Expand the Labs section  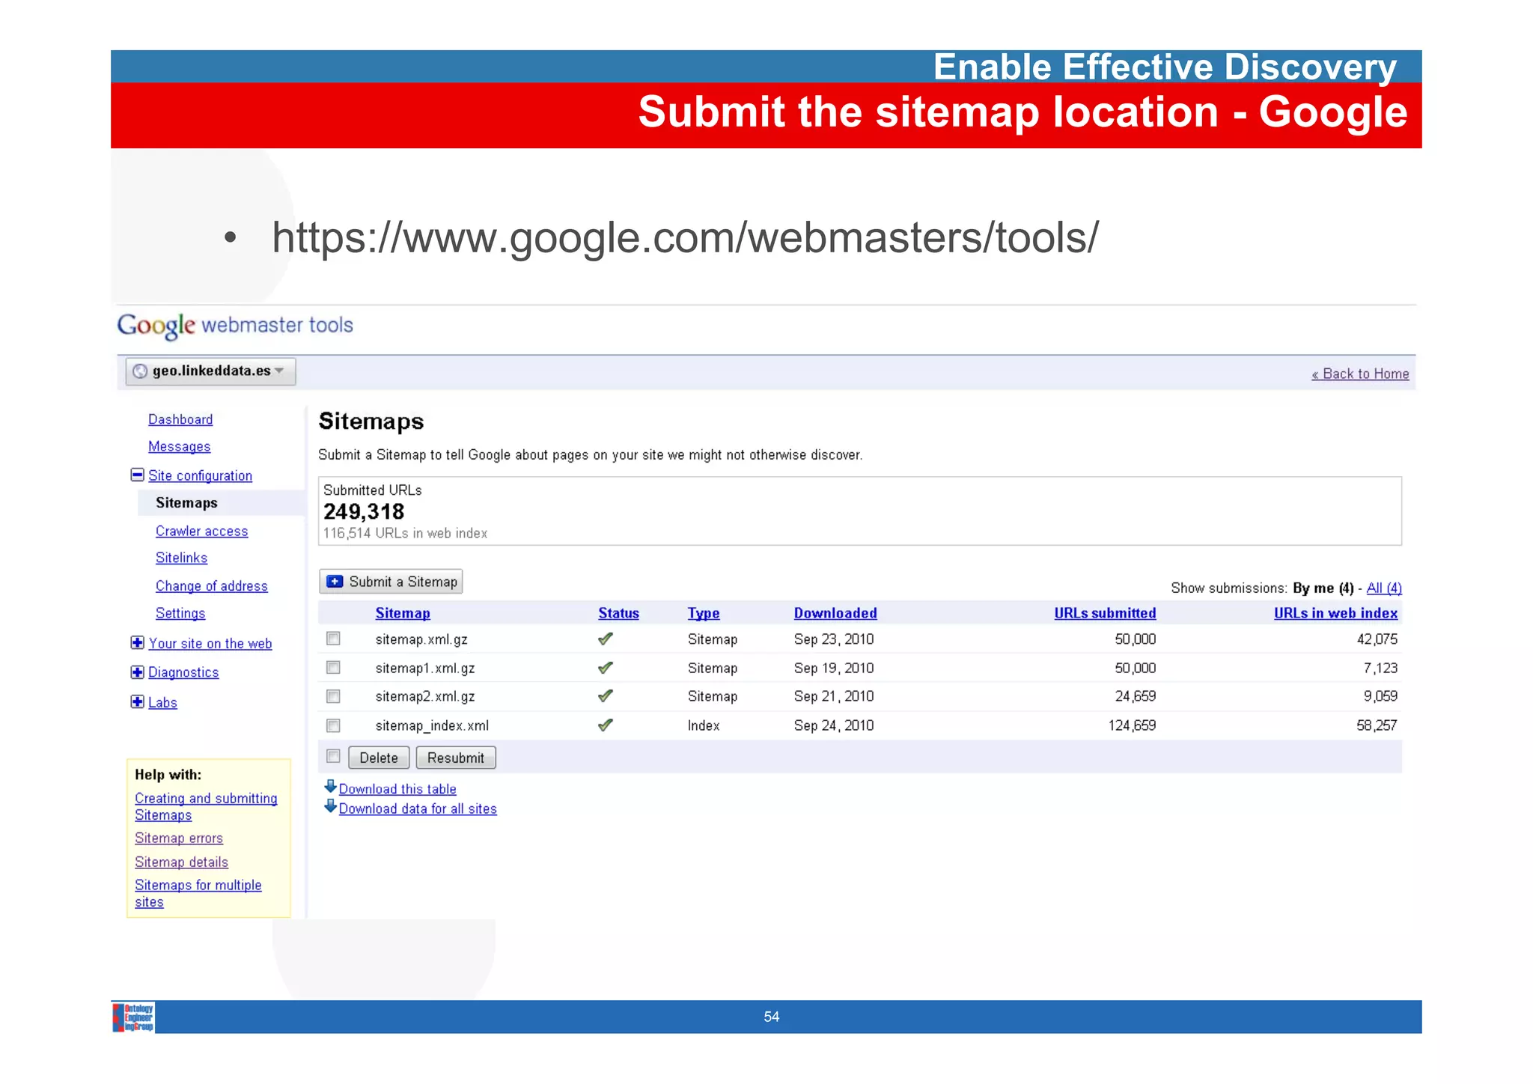pyautogui.click(x=137, y=702)
